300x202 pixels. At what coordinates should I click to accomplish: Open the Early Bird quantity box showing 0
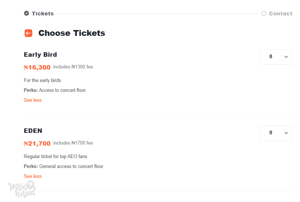(x=276, y=57)
